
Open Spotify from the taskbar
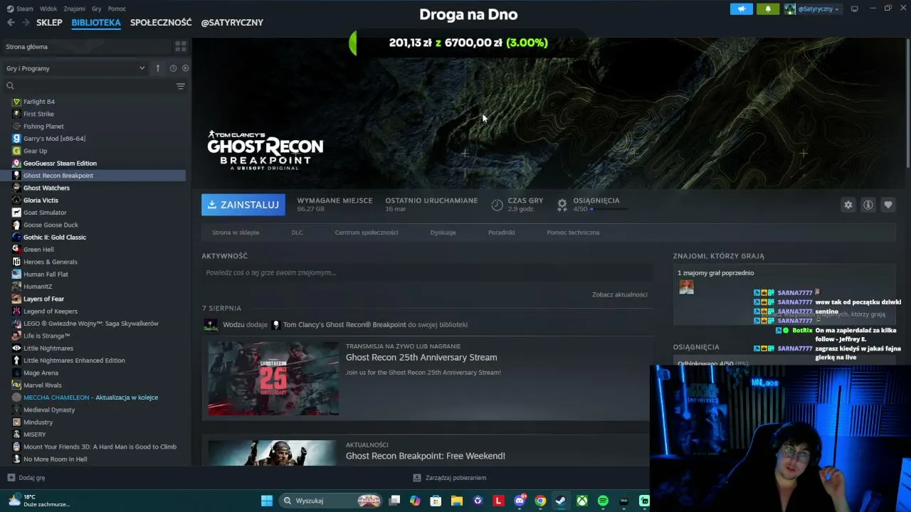coord(603,501)
